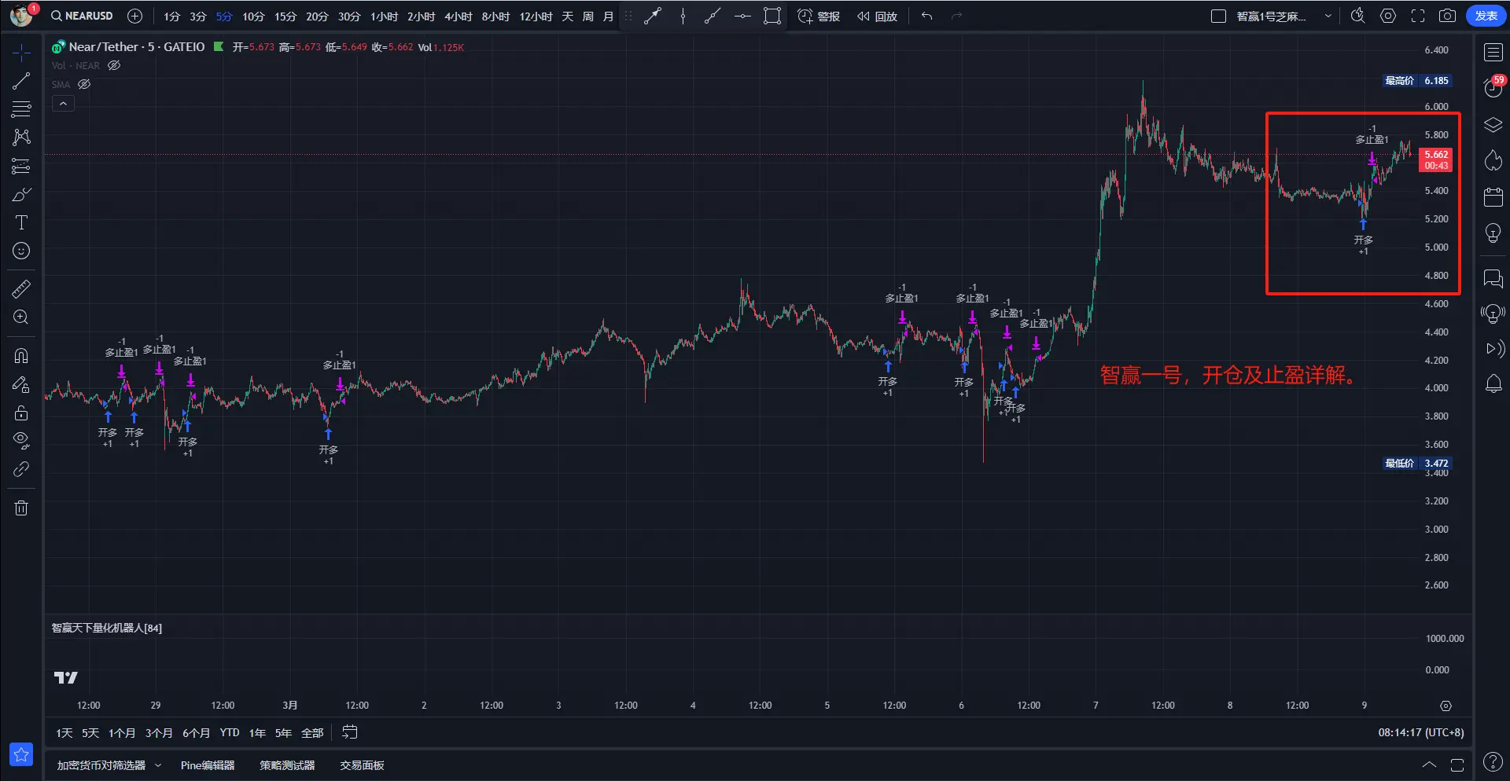The image size is (1510, 781).
Task: Set the date range to 全部
Action: click(x=312, y=732)
